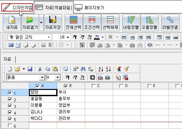Expand the 자료열기 dropdown arrow

[41, 23]
